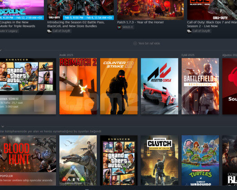The height and width of the screenshot is (190, 237).
Task: Select the ARK Survival Evolved game cover
Action: coord(78,160)
